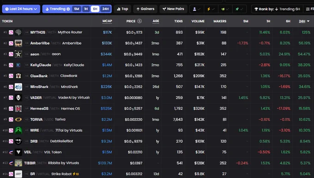The width and height of the screenshot is (314, 178).
Task: Select the 24H trending timeframe
Action: point(106,9)
